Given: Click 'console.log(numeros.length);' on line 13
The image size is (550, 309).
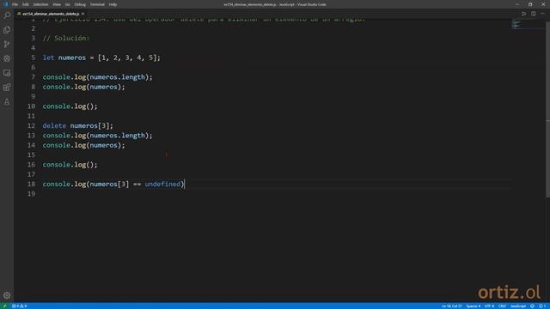Looking at the screenshot, I should [97, 136].
